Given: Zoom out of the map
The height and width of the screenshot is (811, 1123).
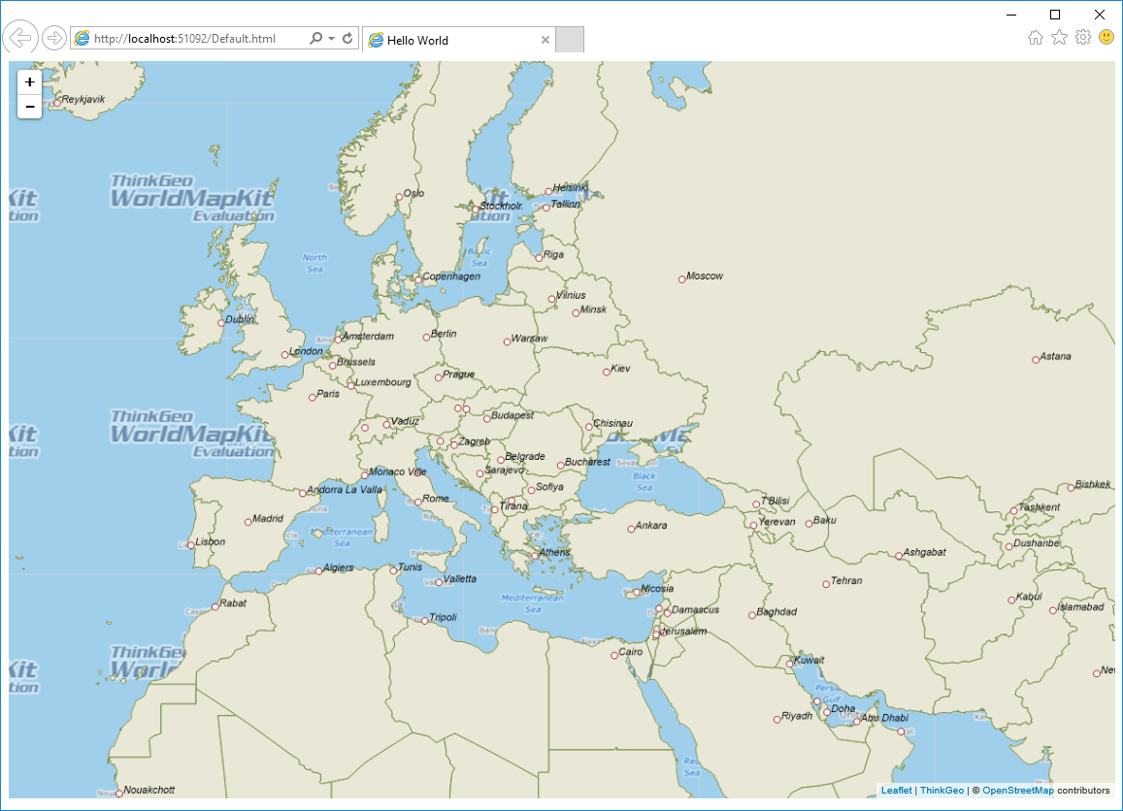Looking at the screenshot, I should point(30,106).
